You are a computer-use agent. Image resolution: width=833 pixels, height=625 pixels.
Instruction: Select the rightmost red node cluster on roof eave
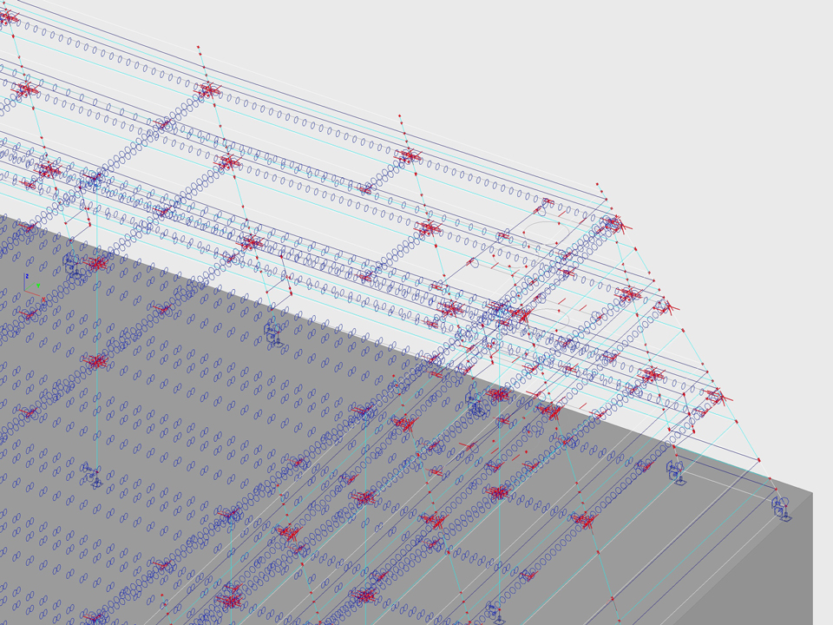715,396
